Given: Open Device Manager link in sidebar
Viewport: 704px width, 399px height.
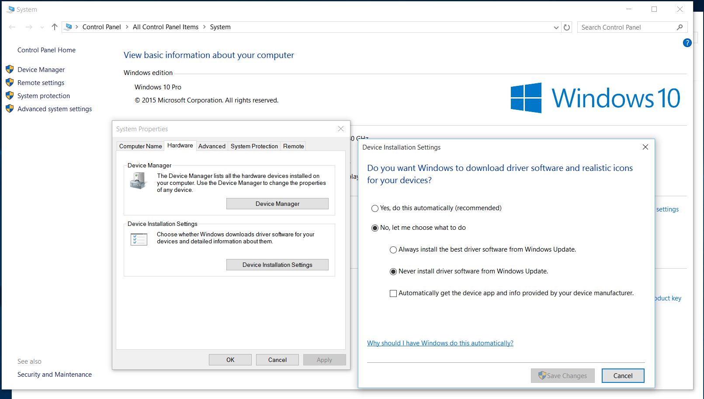Looking at the screenshot, I should point(41,70).
